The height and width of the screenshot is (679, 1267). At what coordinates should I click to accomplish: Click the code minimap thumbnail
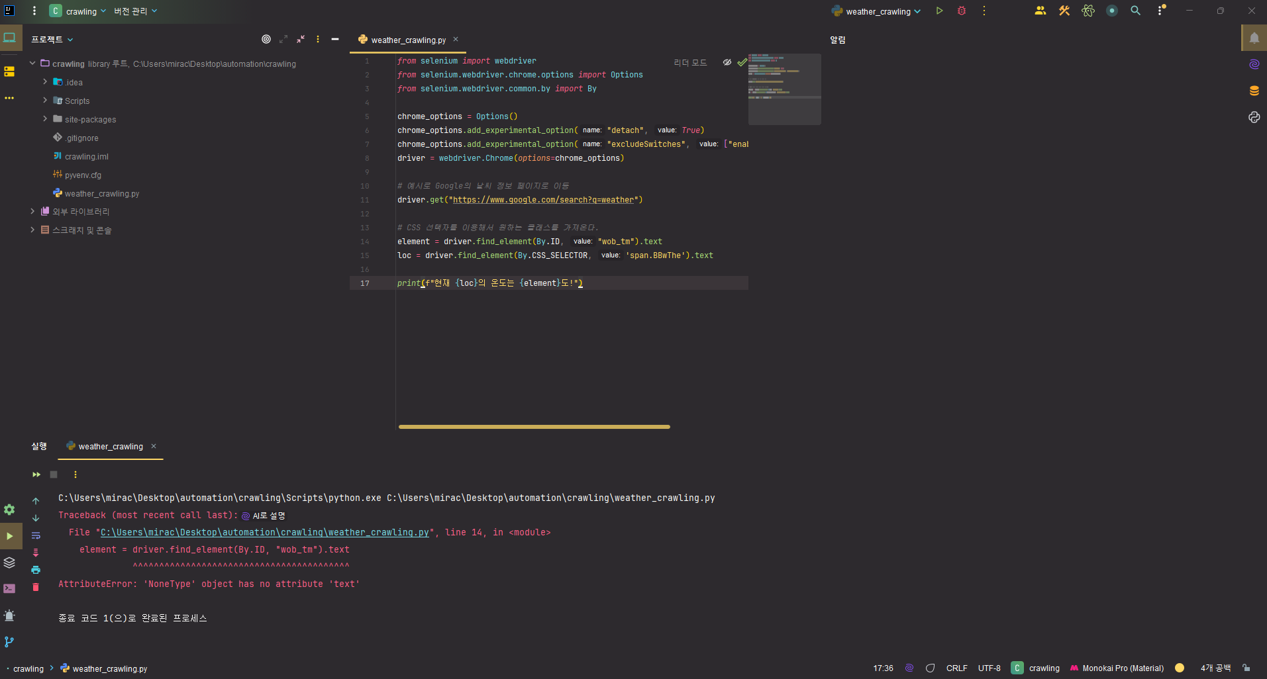pyautogui.click(x=785, y=89)
